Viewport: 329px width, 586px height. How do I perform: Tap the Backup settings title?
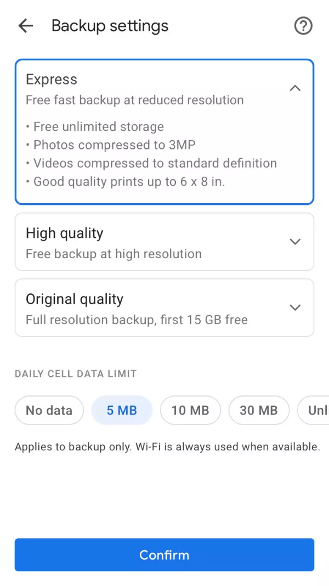point(109,26)
